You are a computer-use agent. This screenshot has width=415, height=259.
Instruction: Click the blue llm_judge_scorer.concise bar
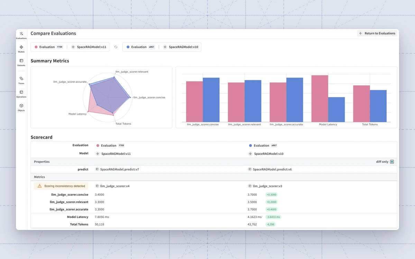click(x=211, y=100)
